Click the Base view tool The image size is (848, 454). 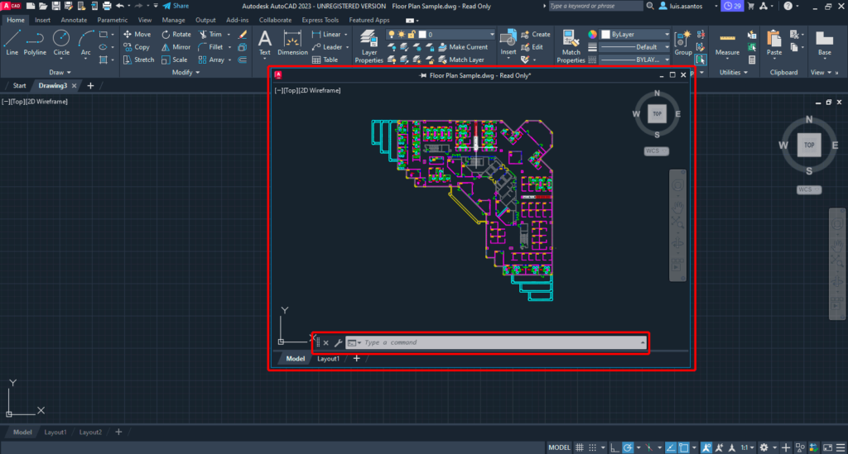click(x=824, y=43)
